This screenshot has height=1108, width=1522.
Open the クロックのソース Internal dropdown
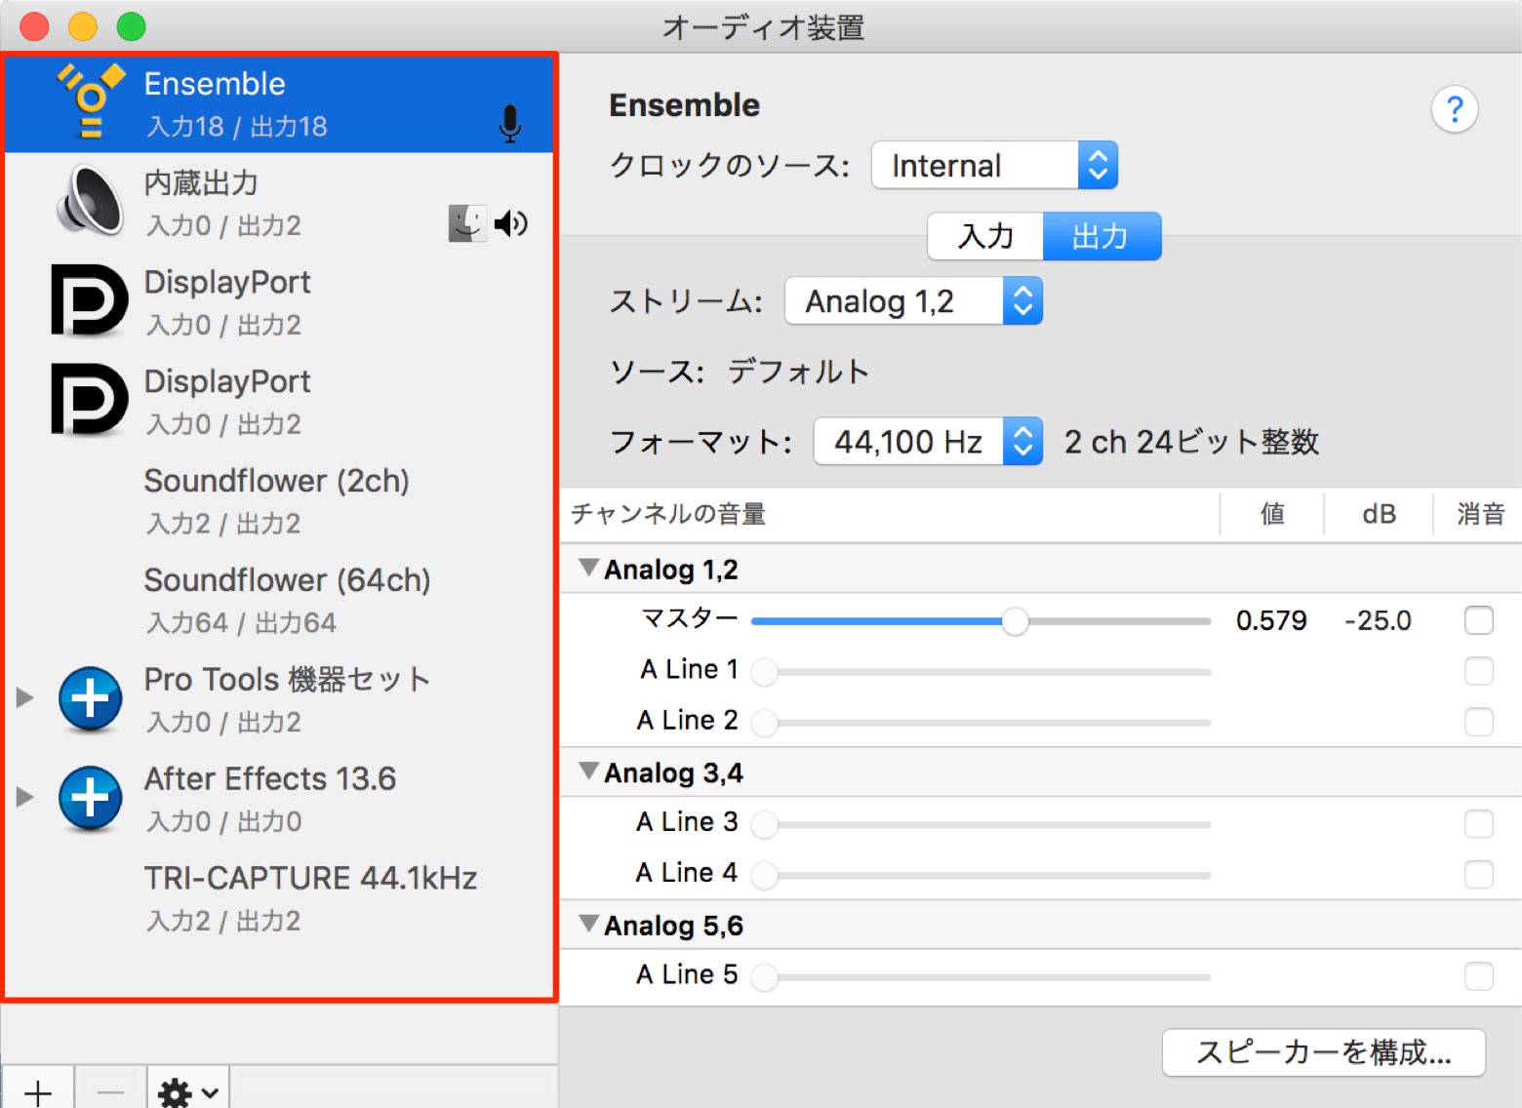click(994, 166)
